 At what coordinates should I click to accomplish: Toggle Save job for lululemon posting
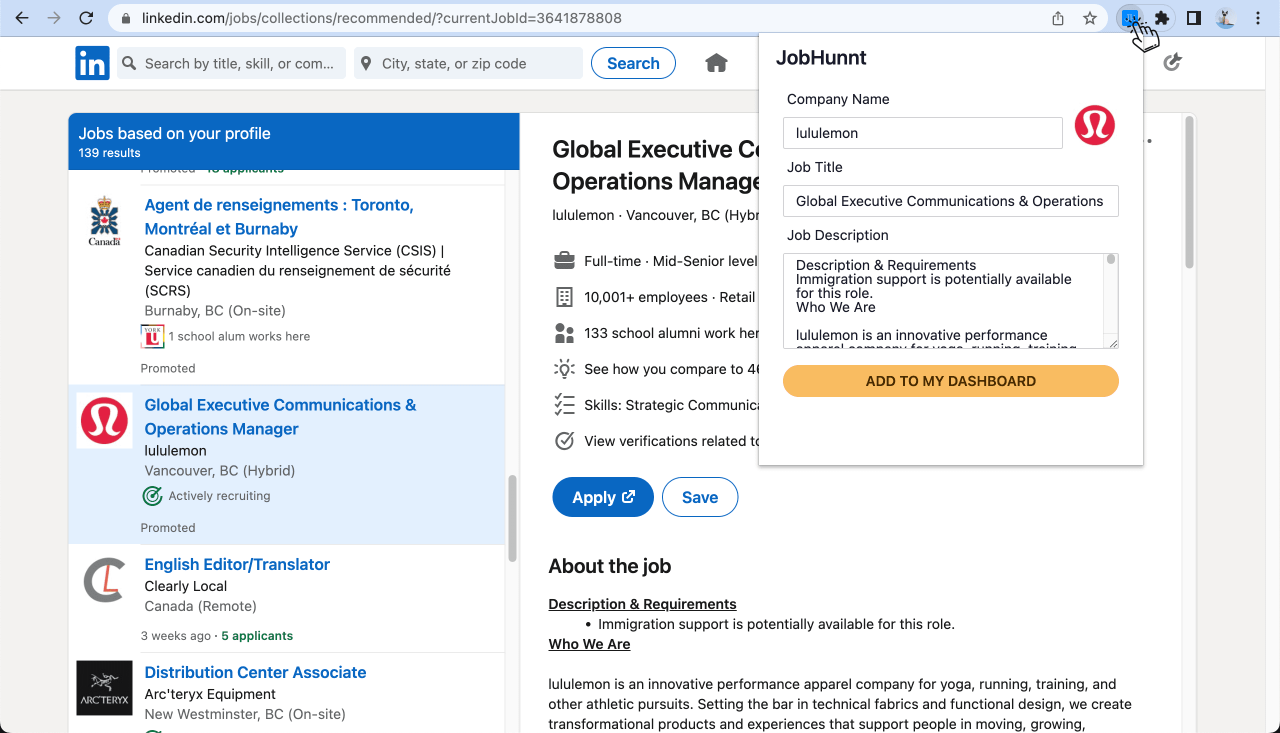pyautogui.click(x=700, y=496)
